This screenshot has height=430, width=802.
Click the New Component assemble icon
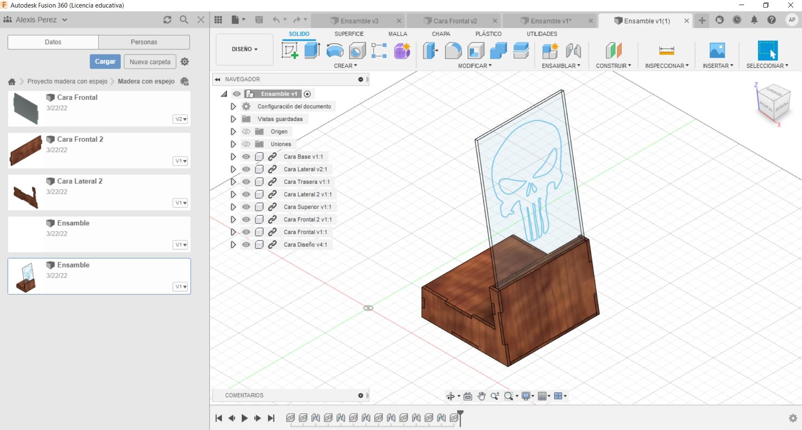click(550, 51)
